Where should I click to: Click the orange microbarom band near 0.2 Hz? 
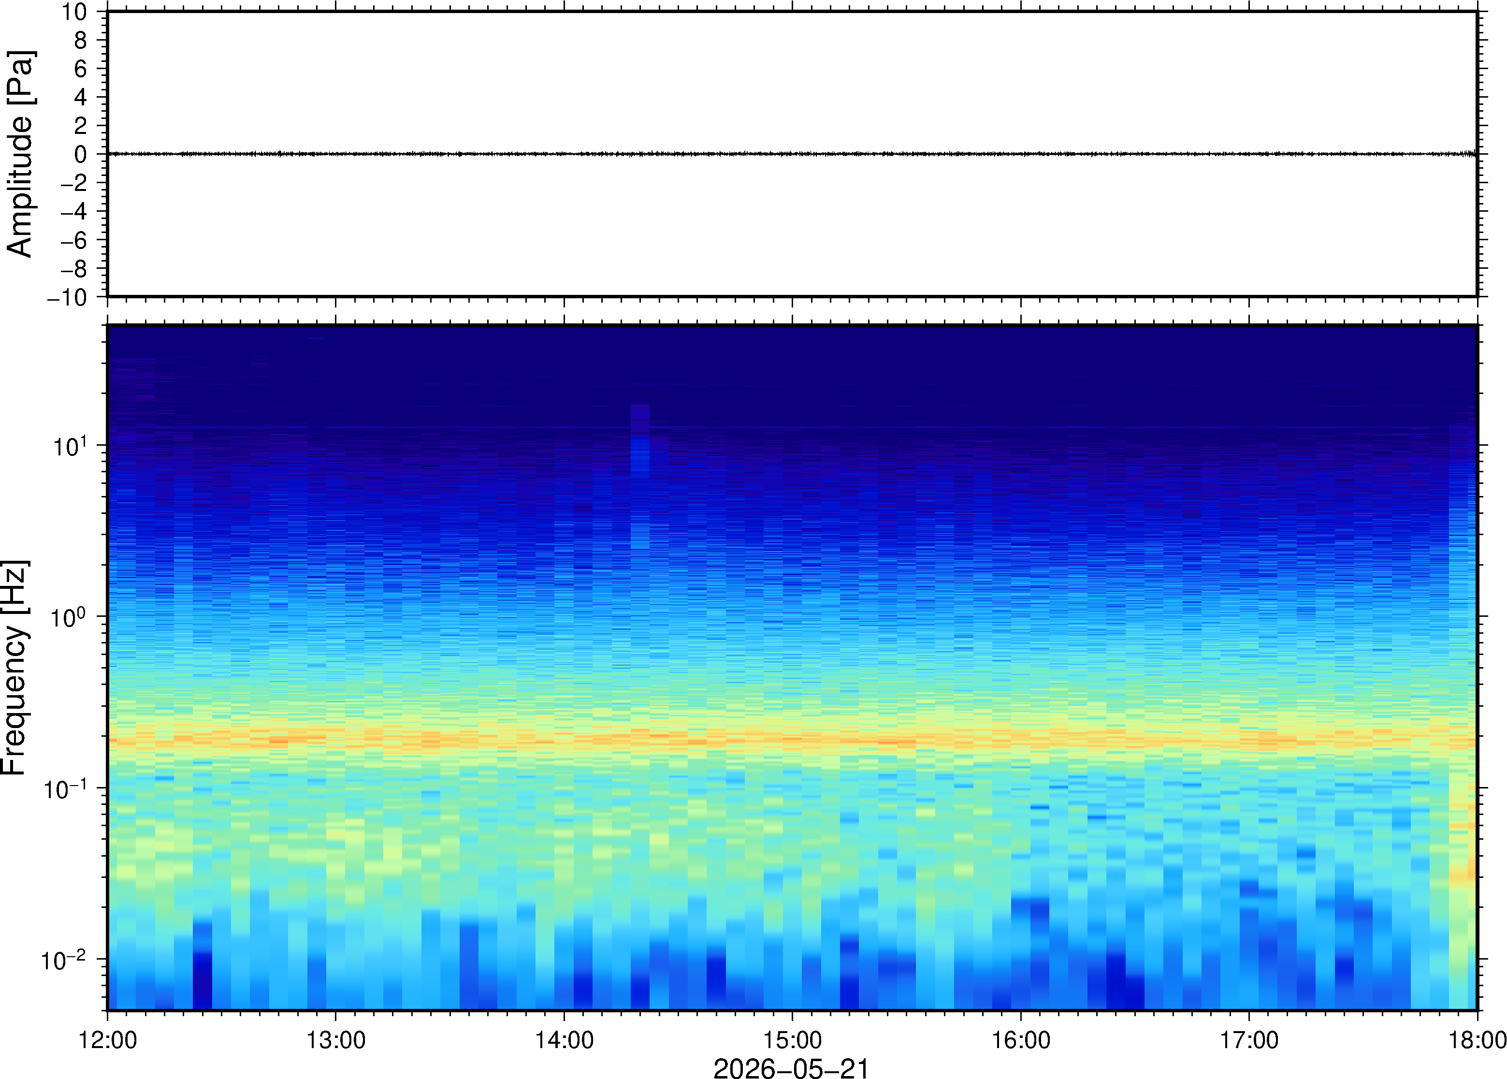(x=792, y=739)
